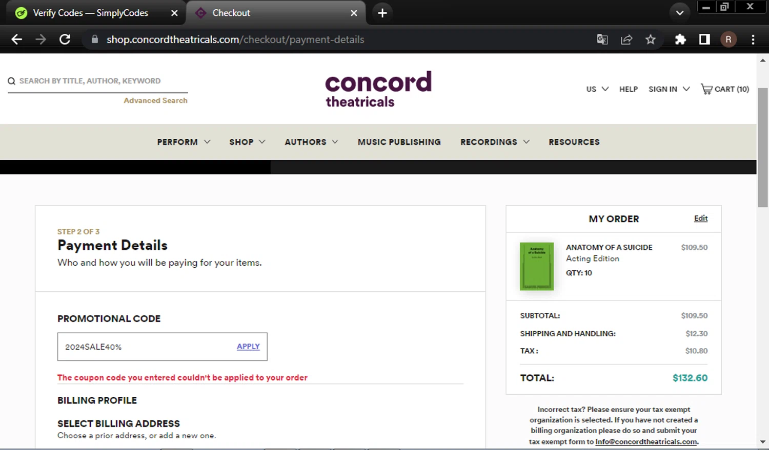
Task: Minimize the browser window
Action: pos(706,7)
